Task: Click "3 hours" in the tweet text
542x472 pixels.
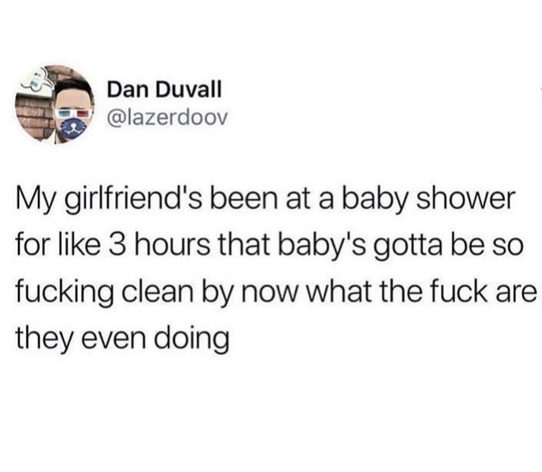Action: pos(159,245)
